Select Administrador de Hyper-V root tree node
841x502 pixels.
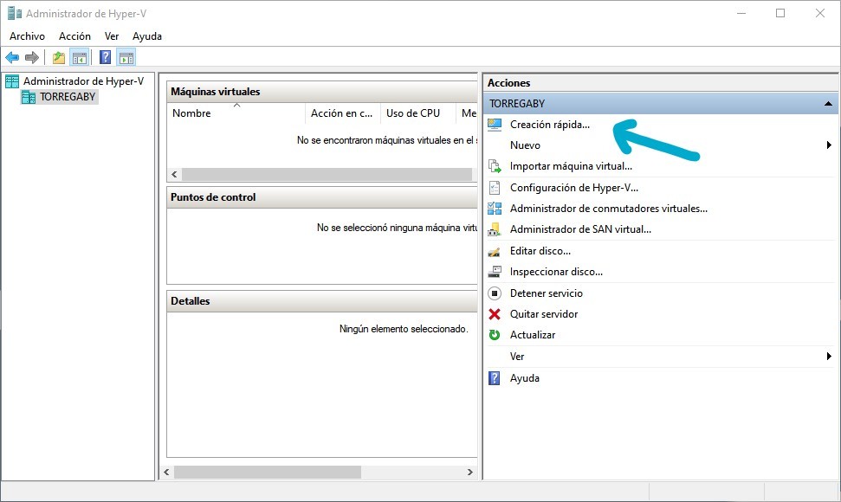[83, 81]
